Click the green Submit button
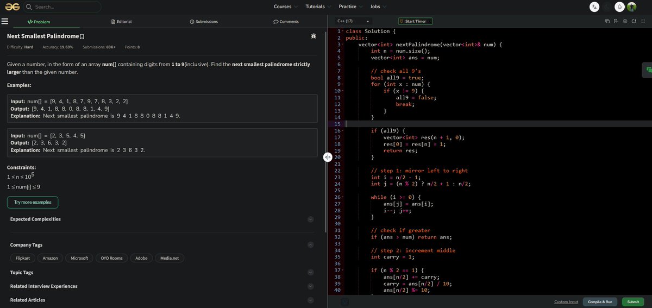This screenshot has width=652, height=308. pos(633,301)
